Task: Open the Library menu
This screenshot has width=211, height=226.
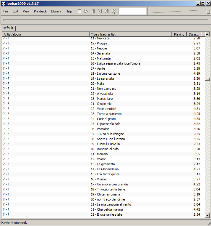Action: (x=56, y=11)
